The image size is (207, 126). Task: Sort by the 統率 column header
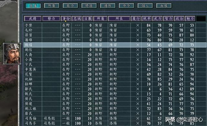147,19
